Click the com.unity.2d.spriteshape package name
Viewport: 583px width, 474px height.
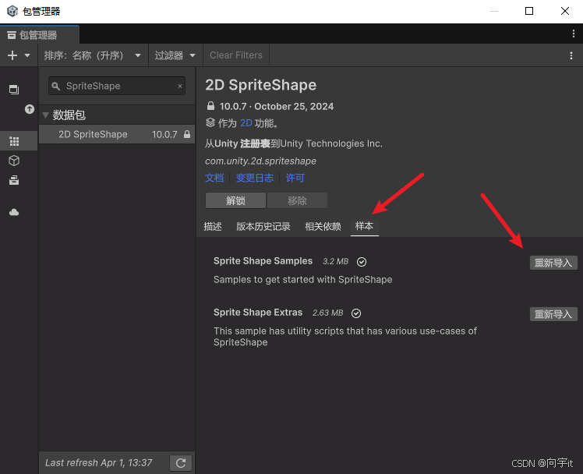coord(260,161)
